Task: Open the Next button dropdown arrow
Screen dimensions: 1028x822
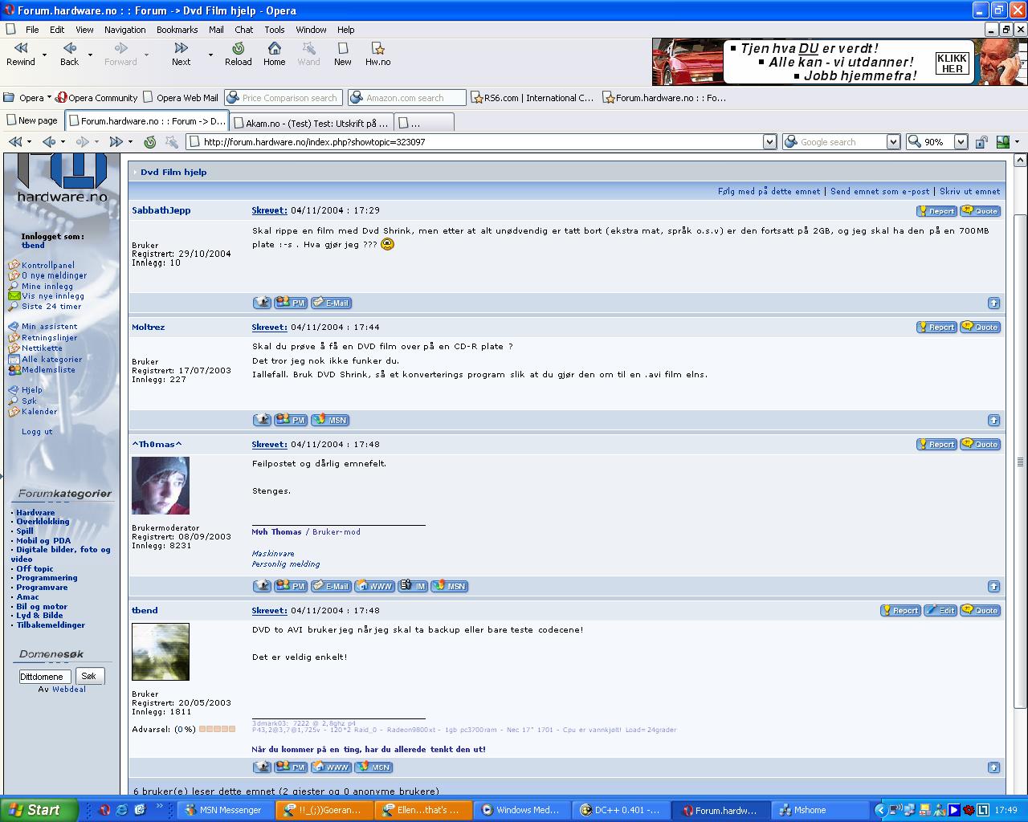Action: [210, 55]
